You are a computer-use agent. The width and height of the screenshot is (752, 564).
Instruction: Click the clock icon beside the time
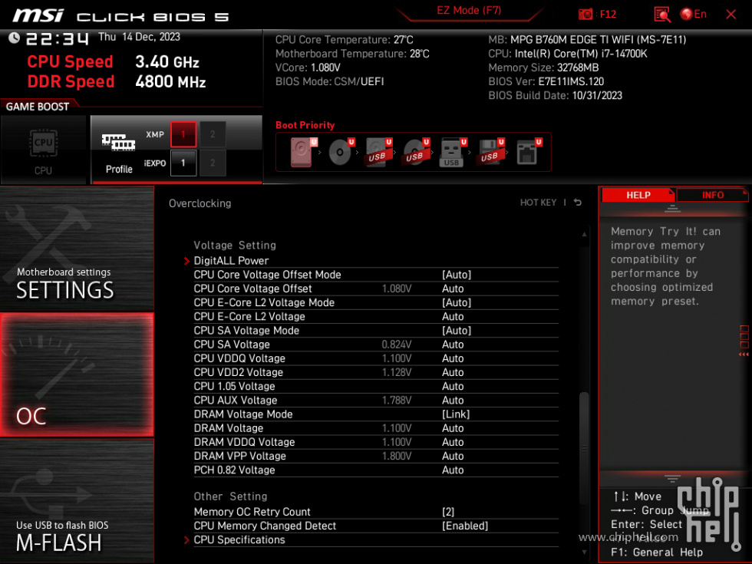coord(14,38)
